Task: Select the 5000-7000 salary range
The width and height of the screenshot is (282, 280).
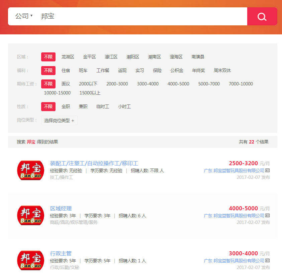Action: pyautogui.click(x=209, y=84)
